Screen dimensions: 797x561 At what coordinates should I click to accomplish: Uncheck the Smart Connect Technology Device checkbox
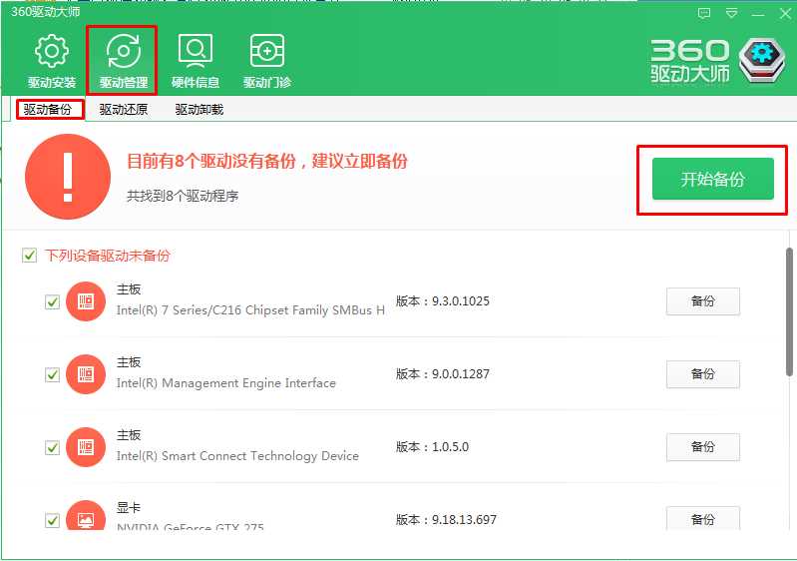tap(52, 447)
